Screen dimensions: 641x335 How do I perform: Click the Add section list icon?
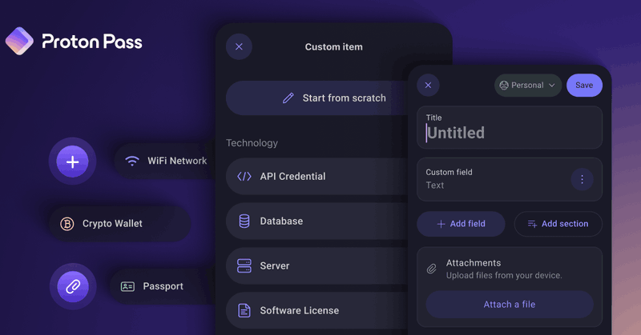point(532,224)
